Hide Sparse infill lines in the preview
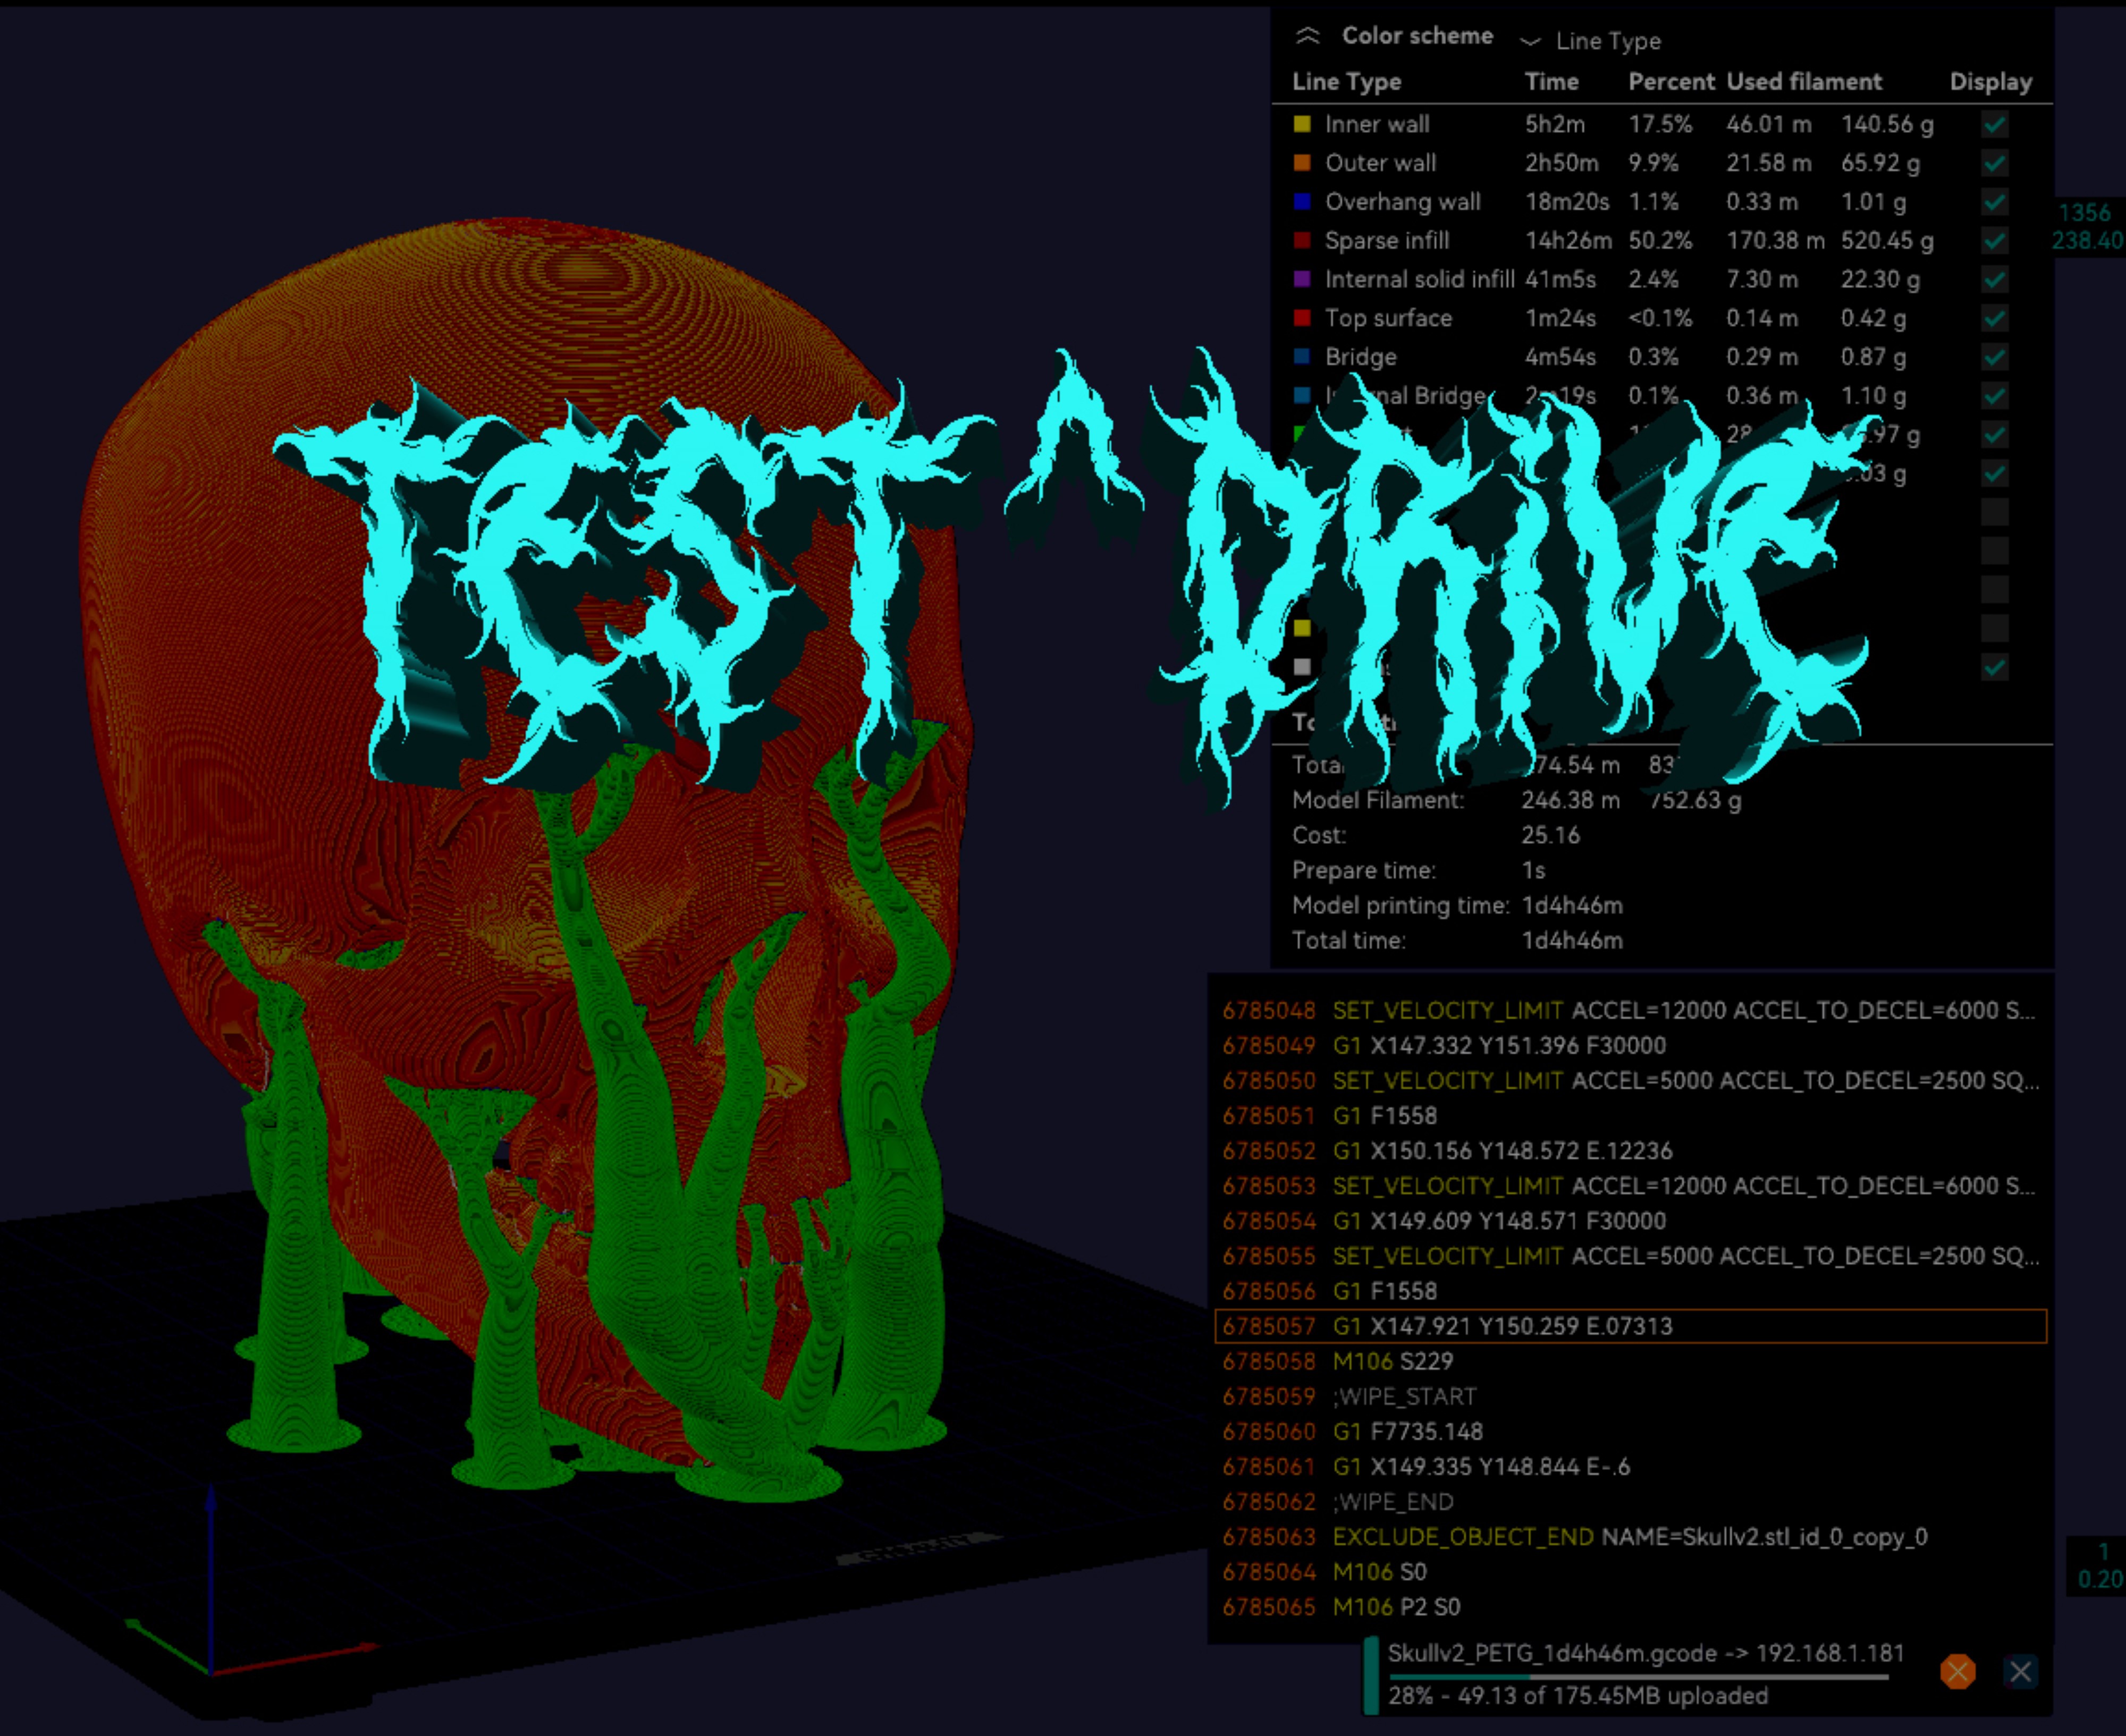This screenshot has height=1736, width=2126. pos(1994,241)
